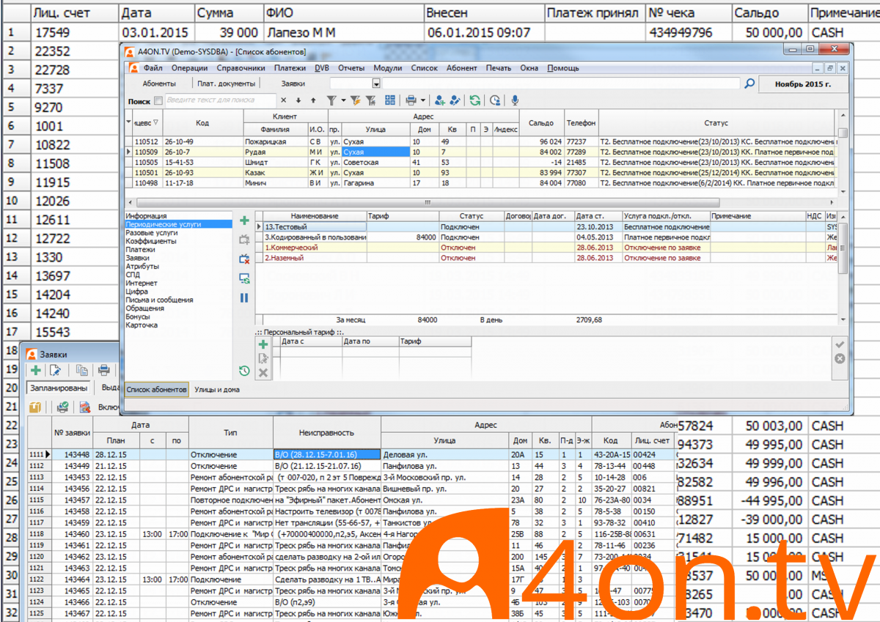The height and width of the screenshot is (622, 880).
Task: Click the Пожарицкая subscriber row
Action: pyautogui.click(x=481, y=141)
